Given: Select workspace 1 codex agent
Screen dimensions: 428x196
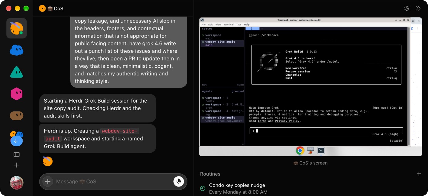Looking at the screenshot, I should (x=222, y=100).
